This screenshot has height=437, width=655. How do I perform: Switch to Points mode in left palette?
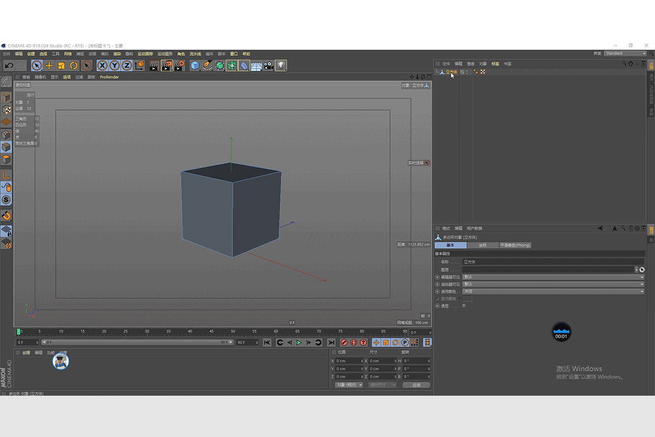tap(6, 135)
